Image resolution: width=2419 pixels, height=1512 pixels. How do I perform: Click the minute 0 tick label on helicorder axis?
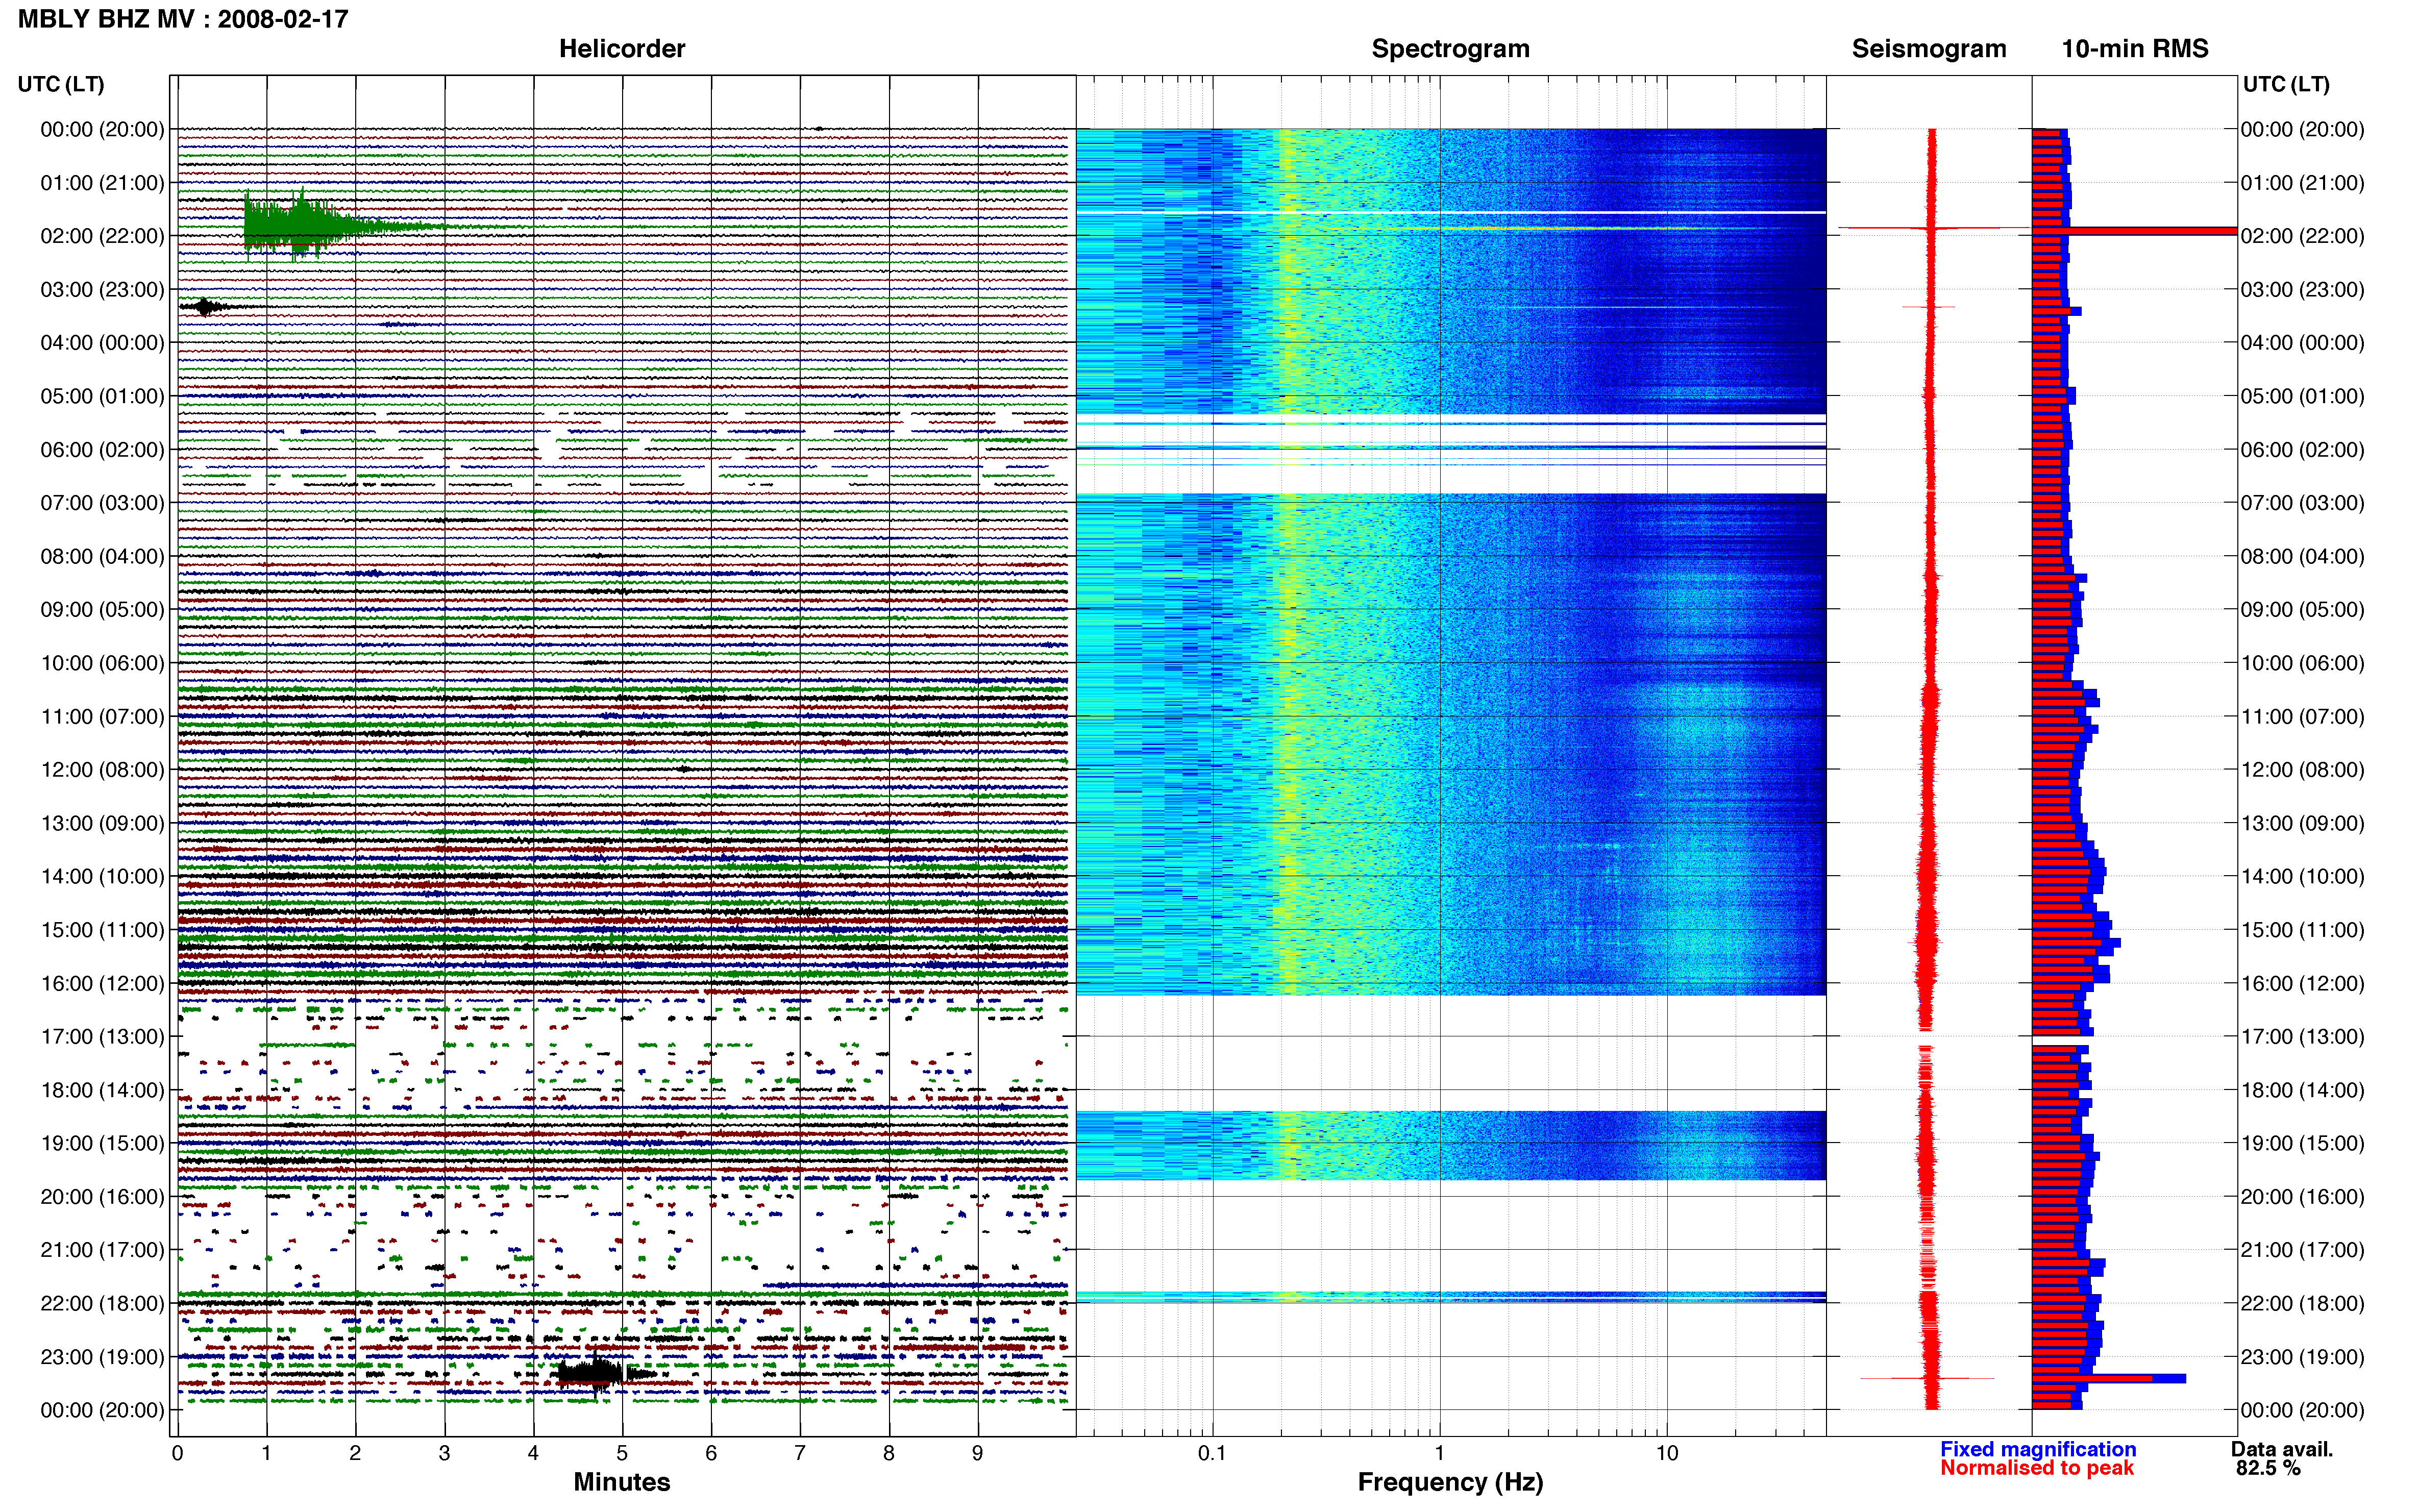[177, 1453]
